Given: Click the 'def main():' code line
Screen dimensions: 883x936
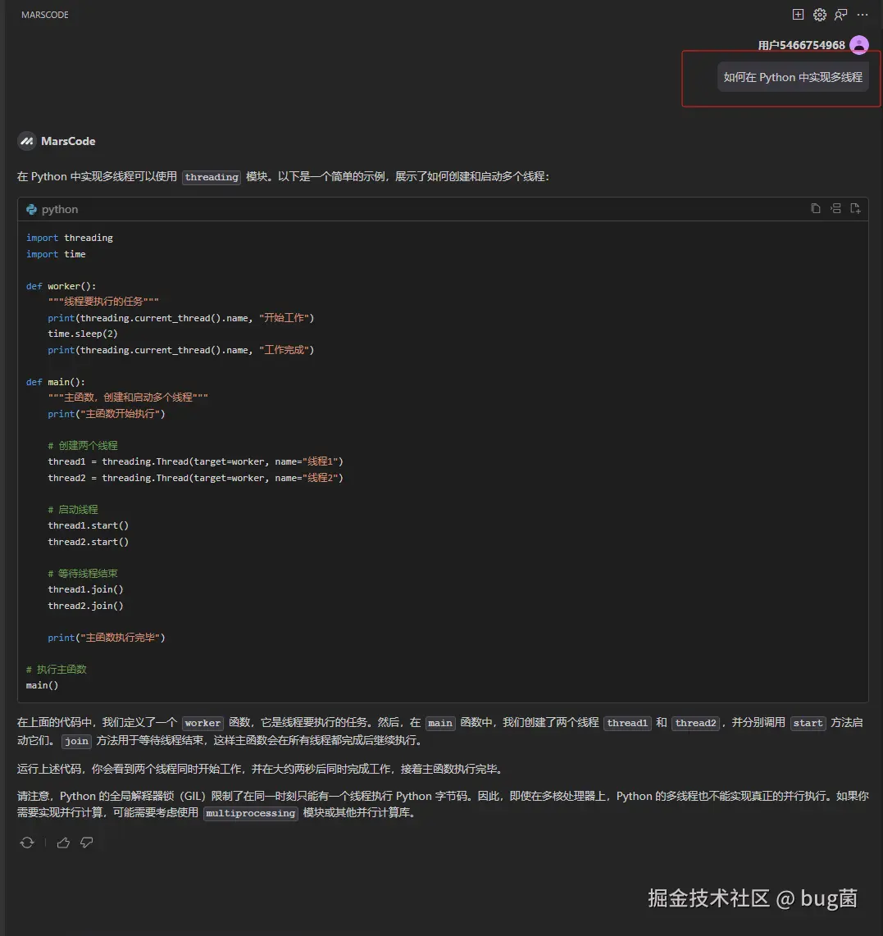Looking at the screenshot, I should coord(56,381).
